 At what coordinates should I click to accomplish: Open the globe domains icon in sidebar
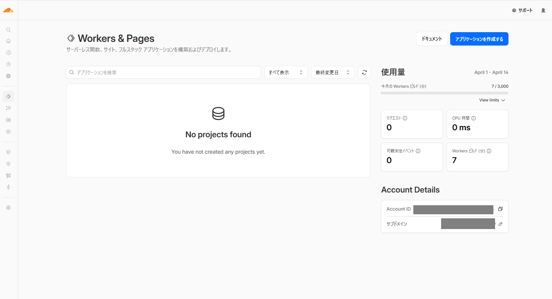pos(8,76)
